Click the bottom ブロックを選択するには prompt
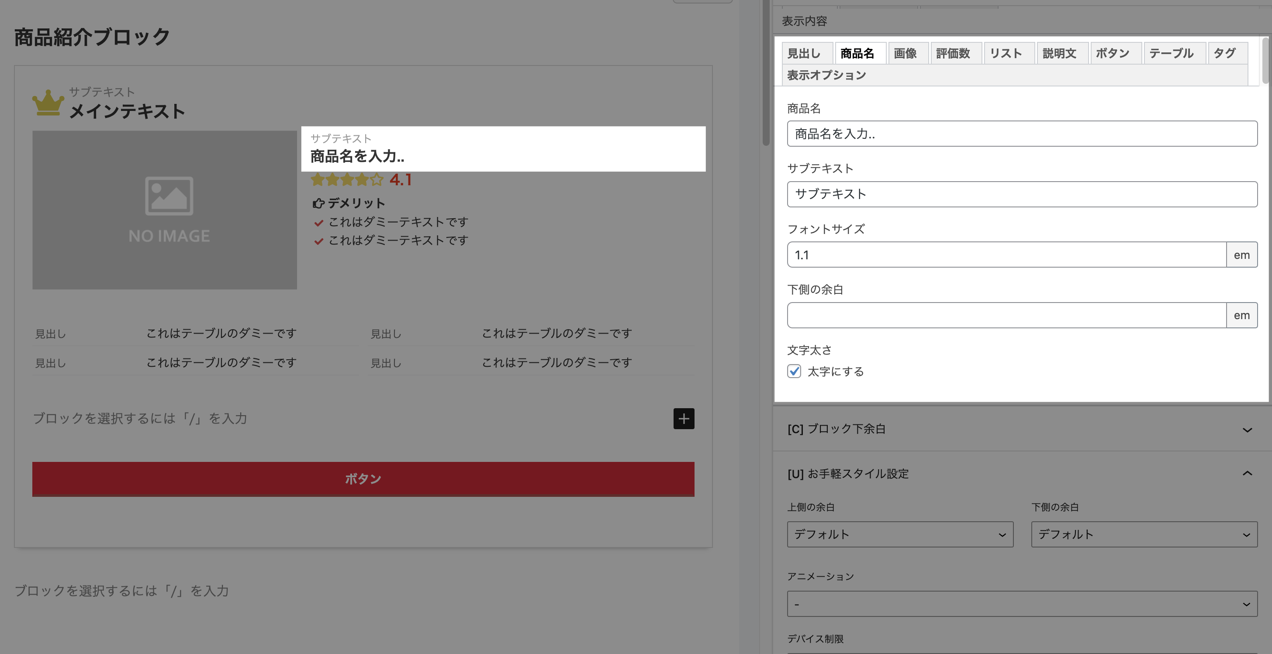The height and width of the screenshot is (654, 1272). 121,591
